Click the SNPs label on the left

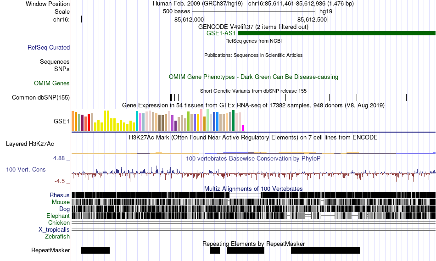click(x=62, y=69)
